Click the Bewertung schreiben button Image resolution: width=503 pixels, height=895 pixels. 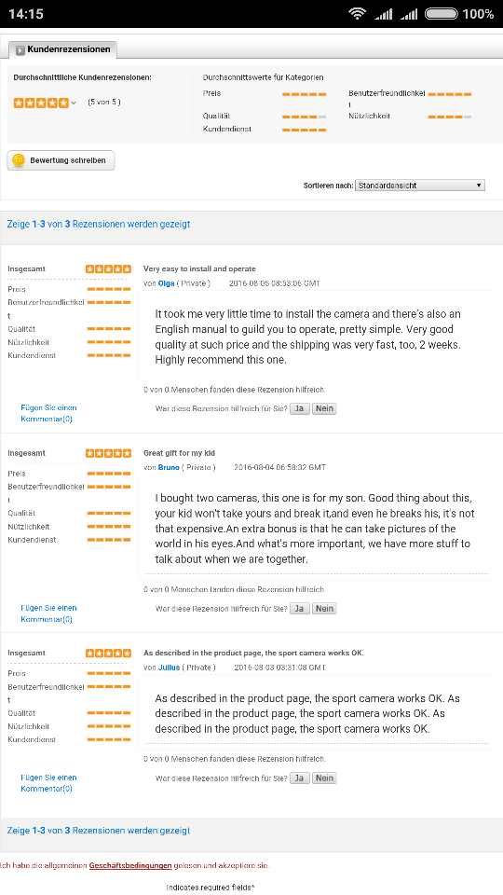(61, 160)
